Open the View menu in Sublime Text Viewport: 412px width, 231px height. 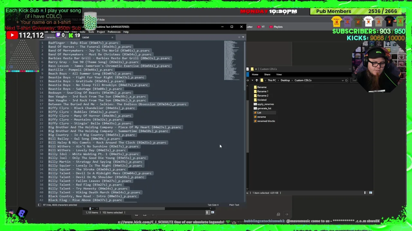click(74, 32)
